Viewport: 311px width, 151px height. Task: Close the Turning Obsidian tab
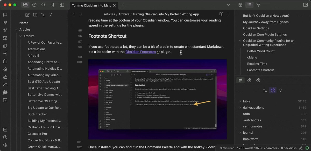[114, 5]
